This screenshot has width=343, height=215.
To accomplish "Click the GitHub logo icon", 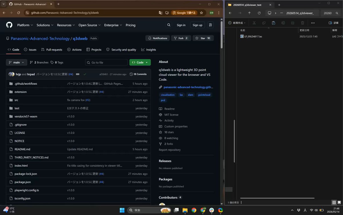I will (x=9, y=25).
